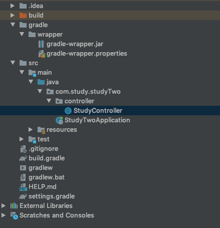220x228 pixels.
Task: Expand Scratches and Consoles node
Action: 4,215
